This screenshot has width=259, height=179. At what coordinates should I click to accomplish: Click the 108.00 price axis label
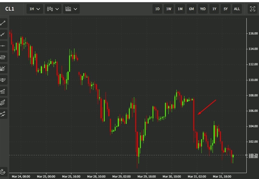click(253, 95)
